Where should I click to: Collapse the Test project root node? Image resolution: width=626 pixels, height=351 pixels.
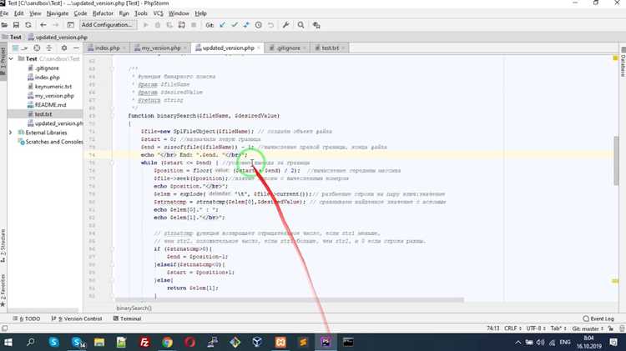point(11,58)
